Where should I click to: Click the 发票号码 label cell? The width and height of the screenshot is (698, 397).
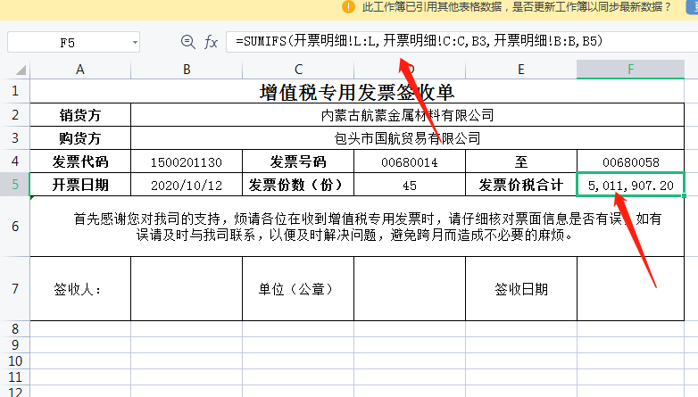point(298,161)
